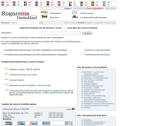Open Reparatur Hydraulikpumpen branch link

(96, 78)
